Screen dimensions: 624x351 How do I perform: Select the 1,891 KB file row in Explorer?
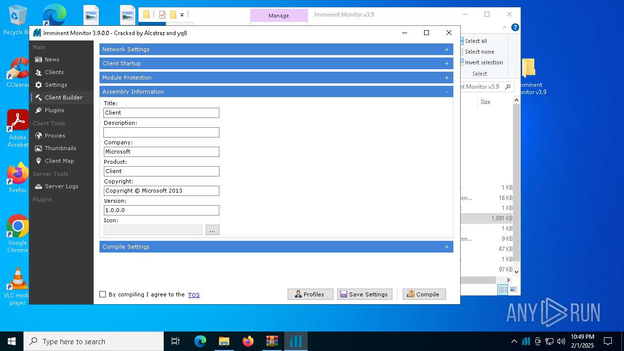(x=487, y=218)
